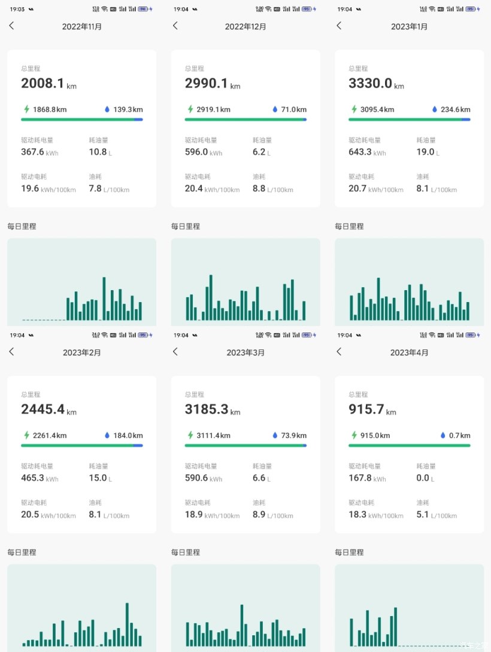Tap lightning icon beside 1868.8km
Screen dimensions: 491x652
(x=26, y=109)
